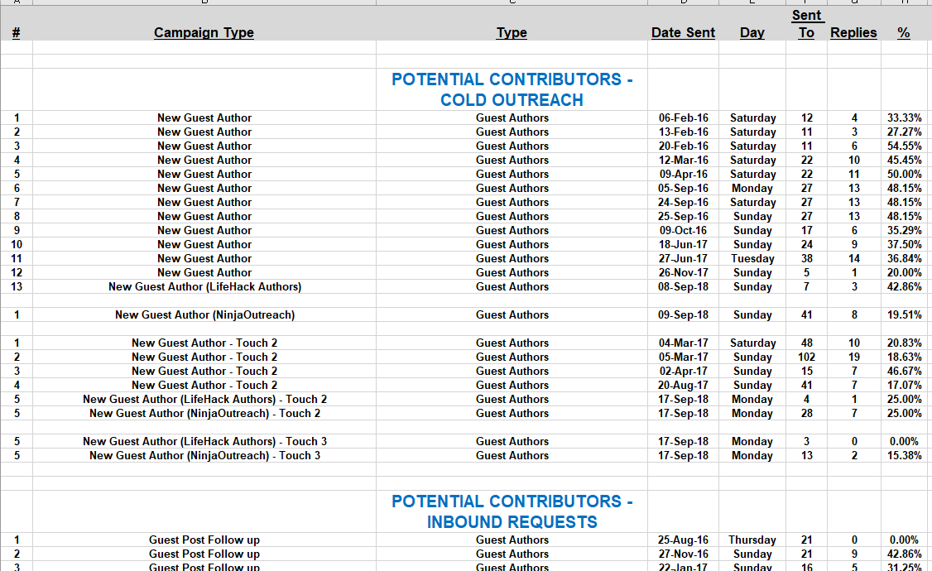Image resolution: width=932 pixels, height=571 pixels.
Task: Select the percentage cell "35.29%"
Action: pos(904,231)
